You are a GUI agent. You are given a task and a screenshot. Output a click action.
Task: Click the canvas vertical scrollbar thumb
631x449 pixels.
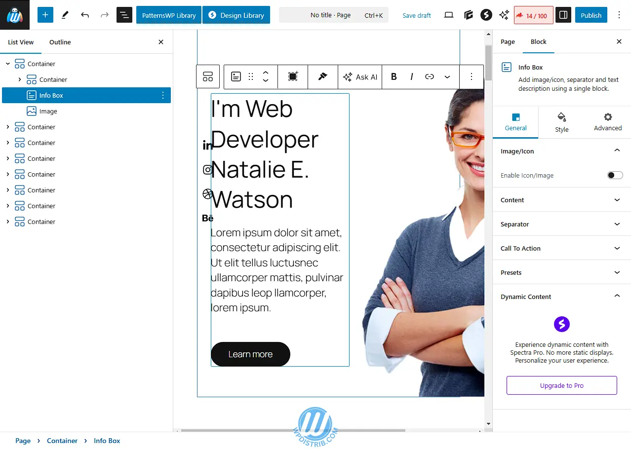[488, 63]
